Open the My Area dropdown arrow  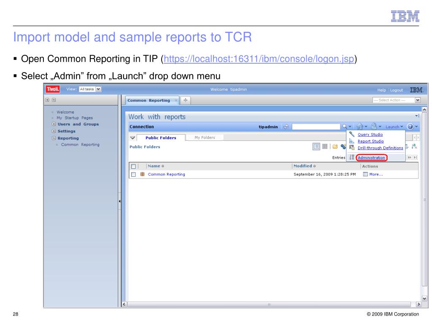(380, 127)
